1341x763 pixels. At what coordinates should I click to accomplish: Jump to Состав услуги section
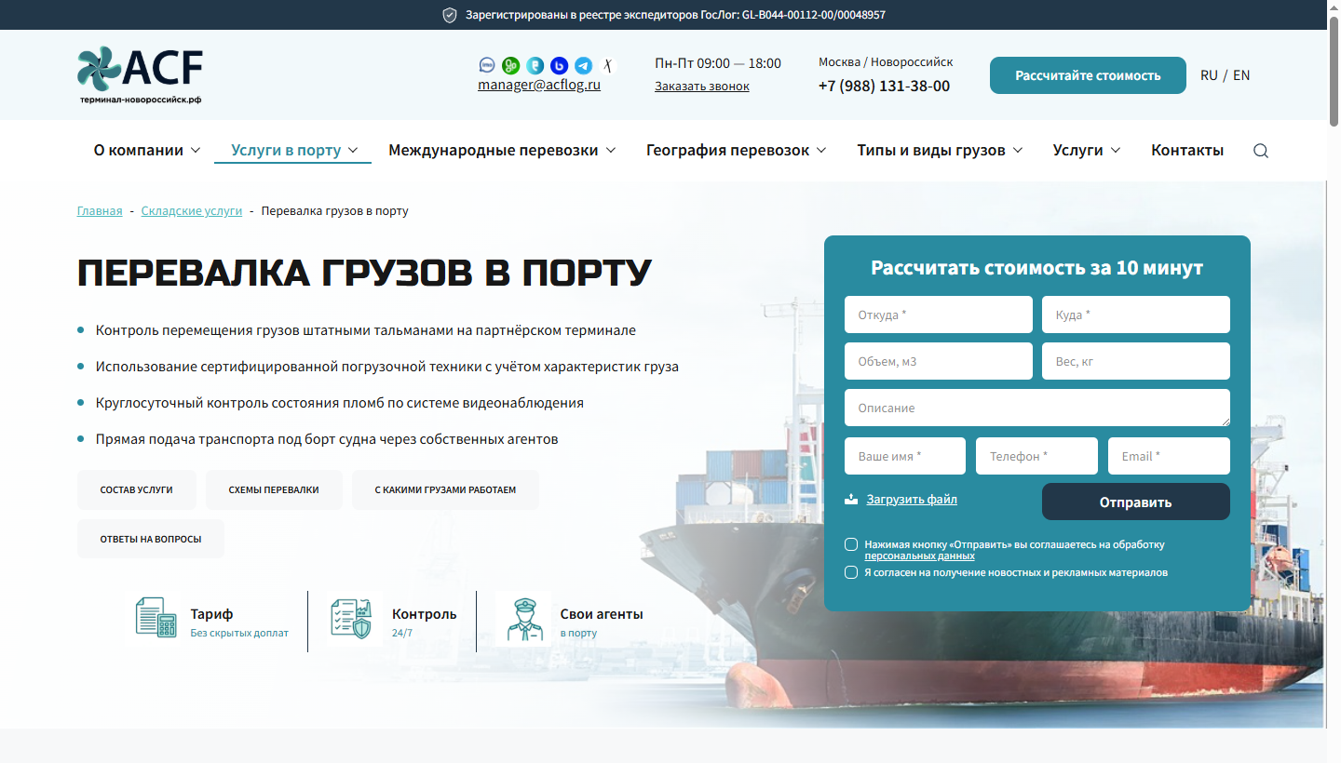[x=137, y=489]
